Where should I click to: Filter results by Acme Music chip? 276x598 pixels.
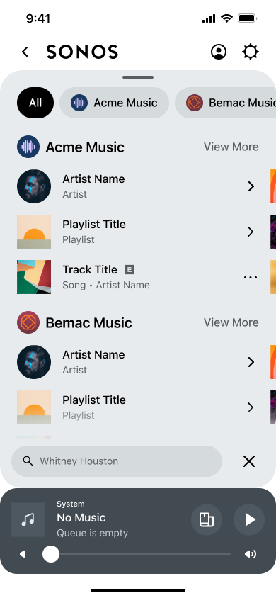tap(114, 103)
